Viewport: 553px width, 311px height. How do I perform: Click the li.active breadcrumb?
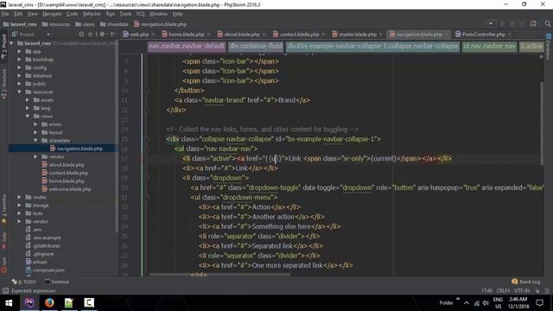(531, 46)
